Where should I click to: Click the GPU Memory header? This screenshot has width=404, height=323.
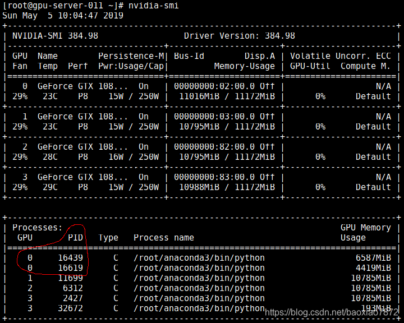(366, 228)
